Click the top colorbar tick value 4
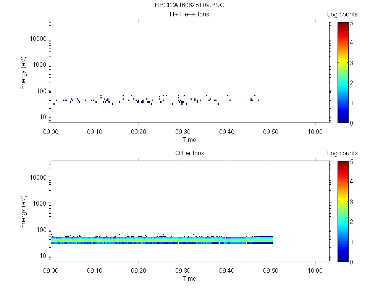 coord(351,43)
